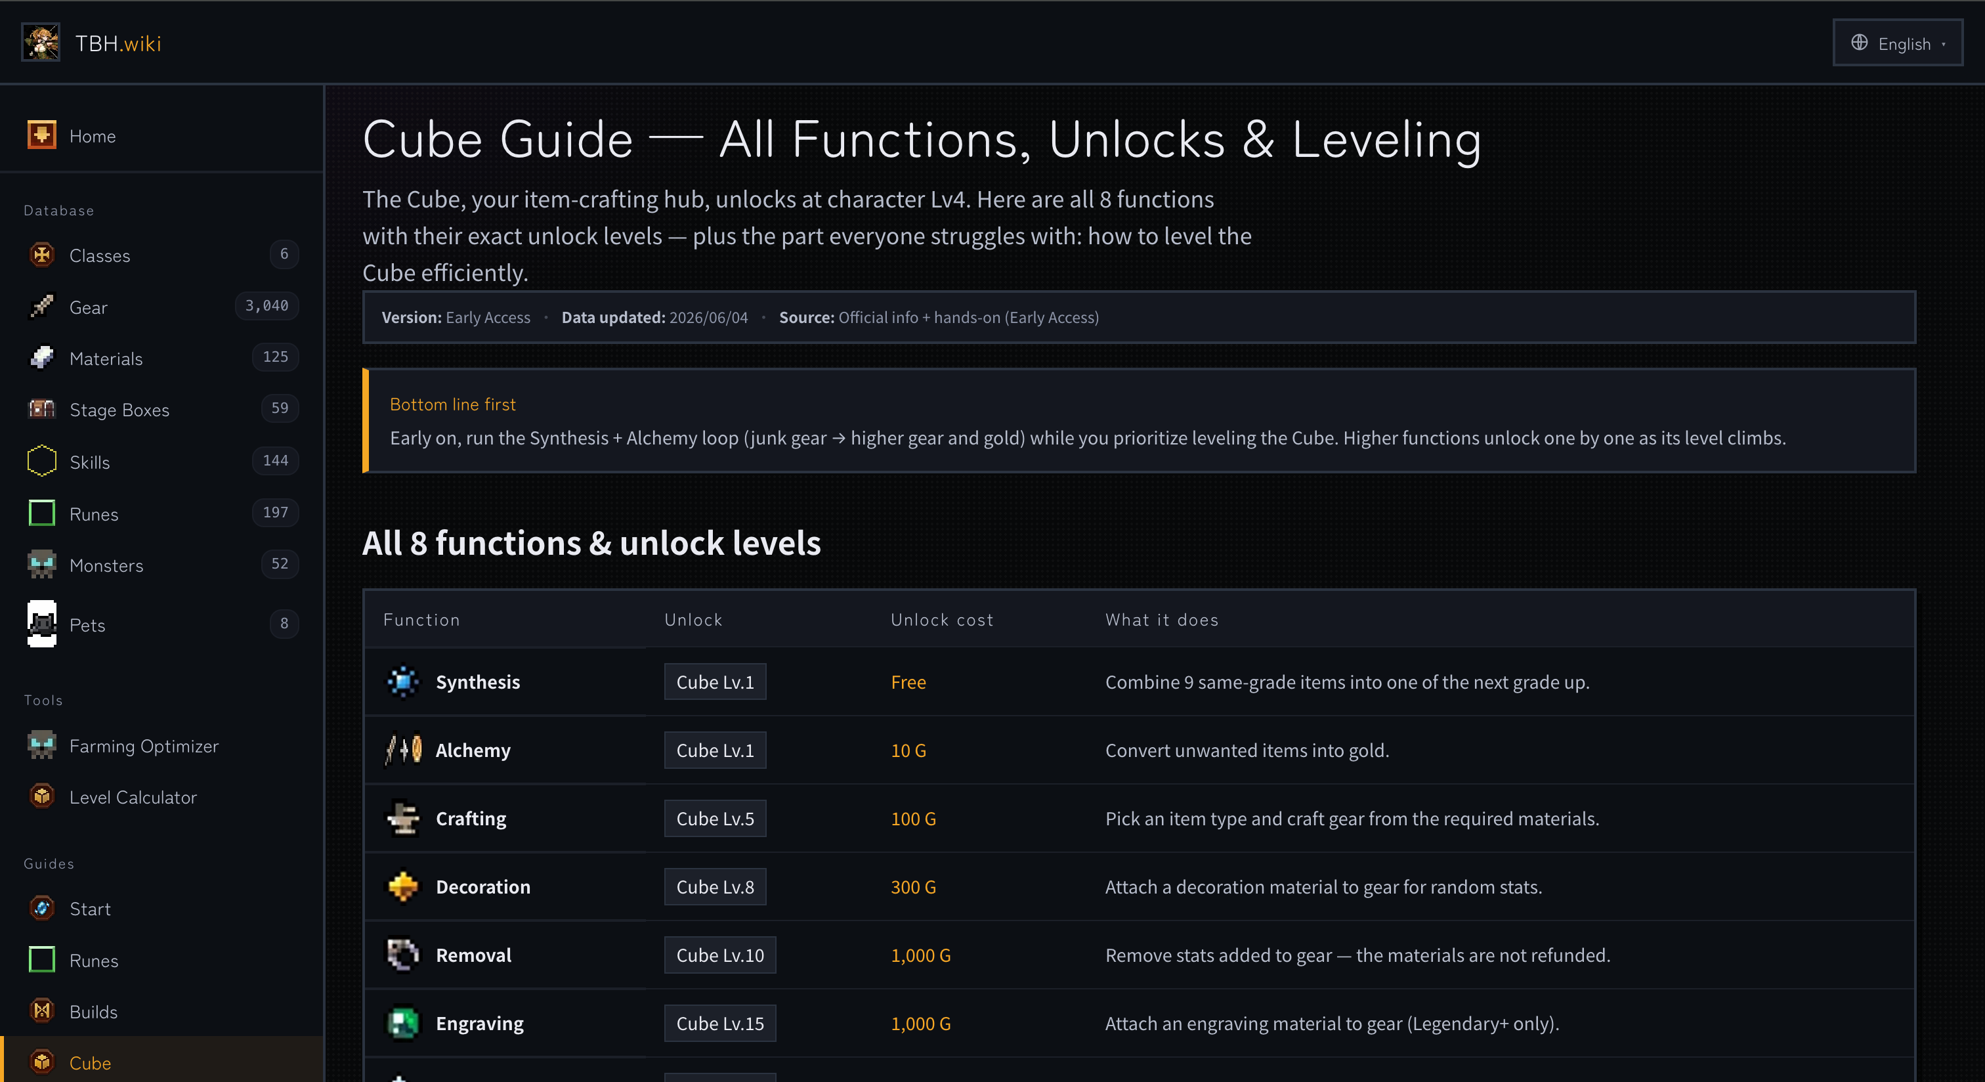
Task: Click the Skills hexagon icon
Action: coord(41,461)
